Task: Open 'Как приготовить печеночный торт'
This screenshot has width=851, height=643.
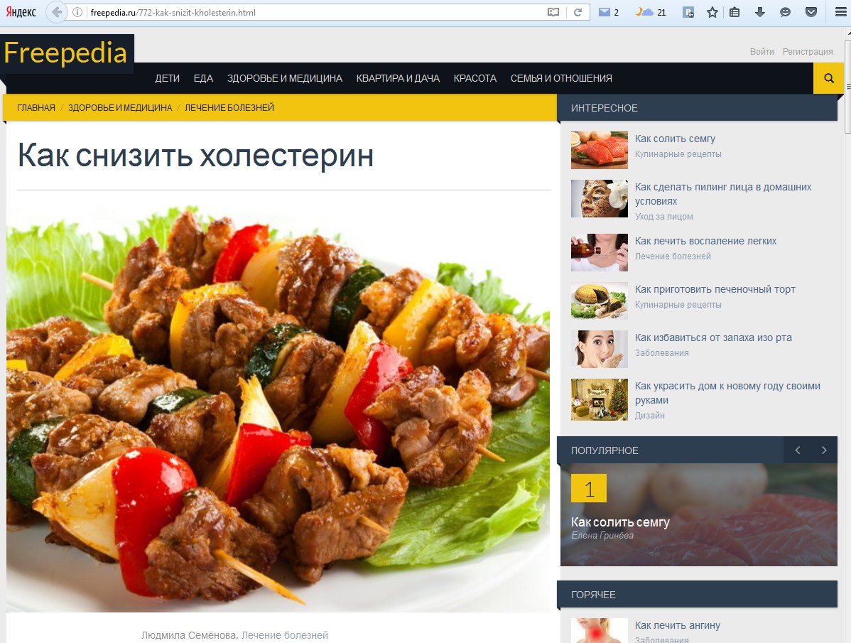Action: [715, 288]
